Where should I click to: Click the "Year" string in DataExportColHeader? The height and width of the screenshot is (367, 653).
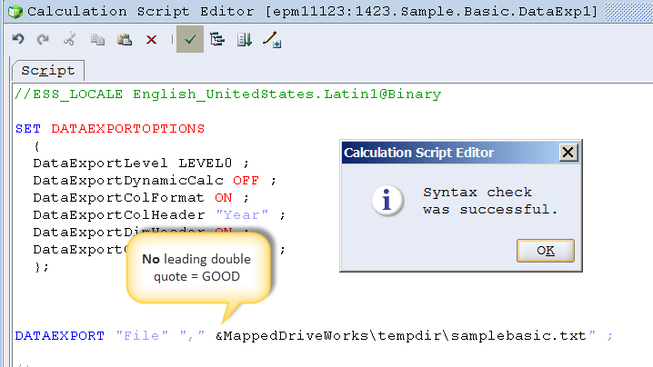pos(242,215)
